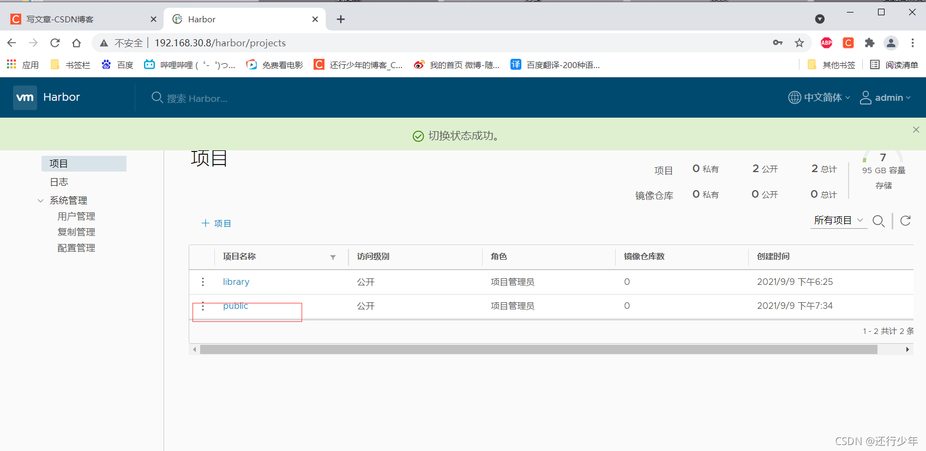The image size is (926, 451).
Task: Click the globe language icon
Action: click(x=795, y=97)
